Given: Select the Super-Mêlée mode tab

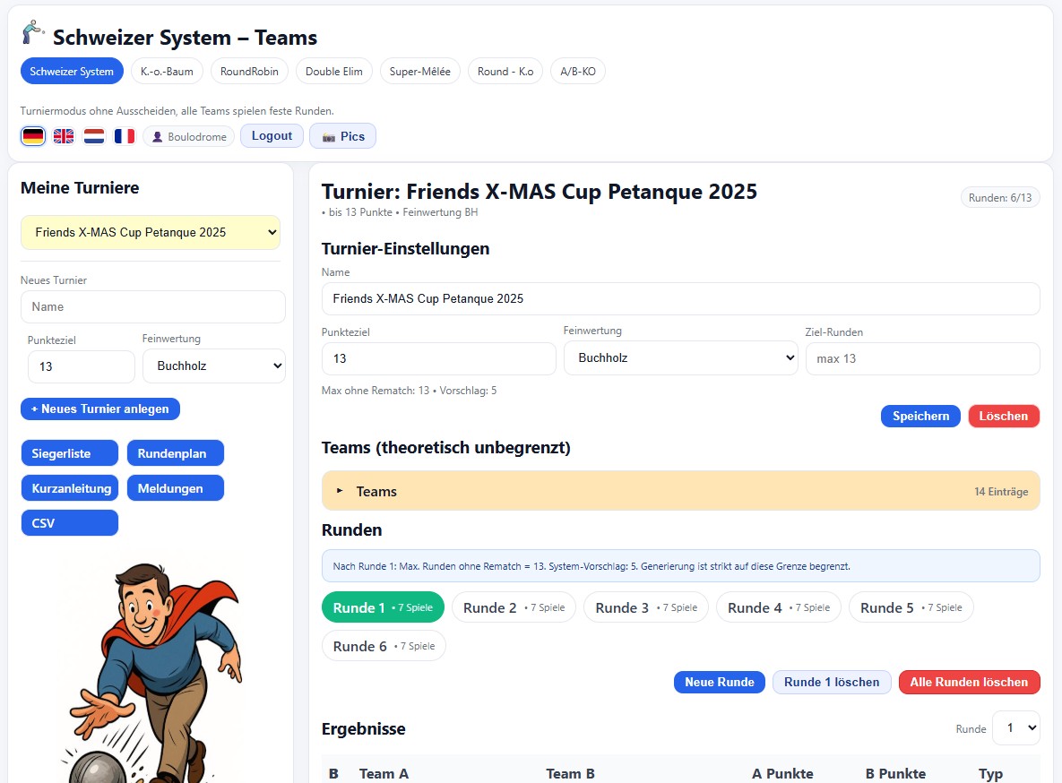Looking at the screenshot, I should pyautogui.click(x=420, y=72).
